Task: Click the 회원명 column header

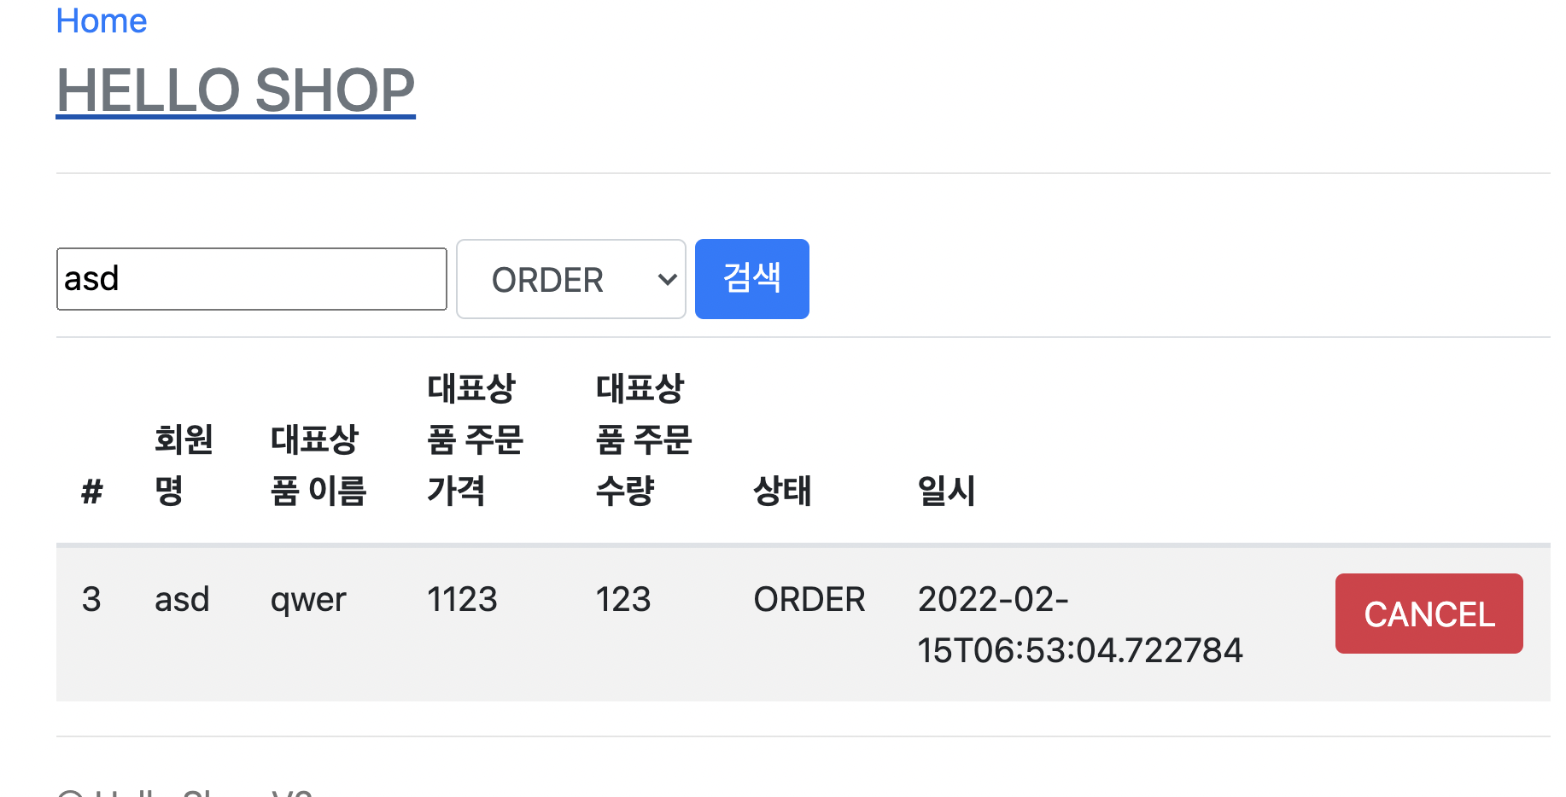Action: click(184, 465)
